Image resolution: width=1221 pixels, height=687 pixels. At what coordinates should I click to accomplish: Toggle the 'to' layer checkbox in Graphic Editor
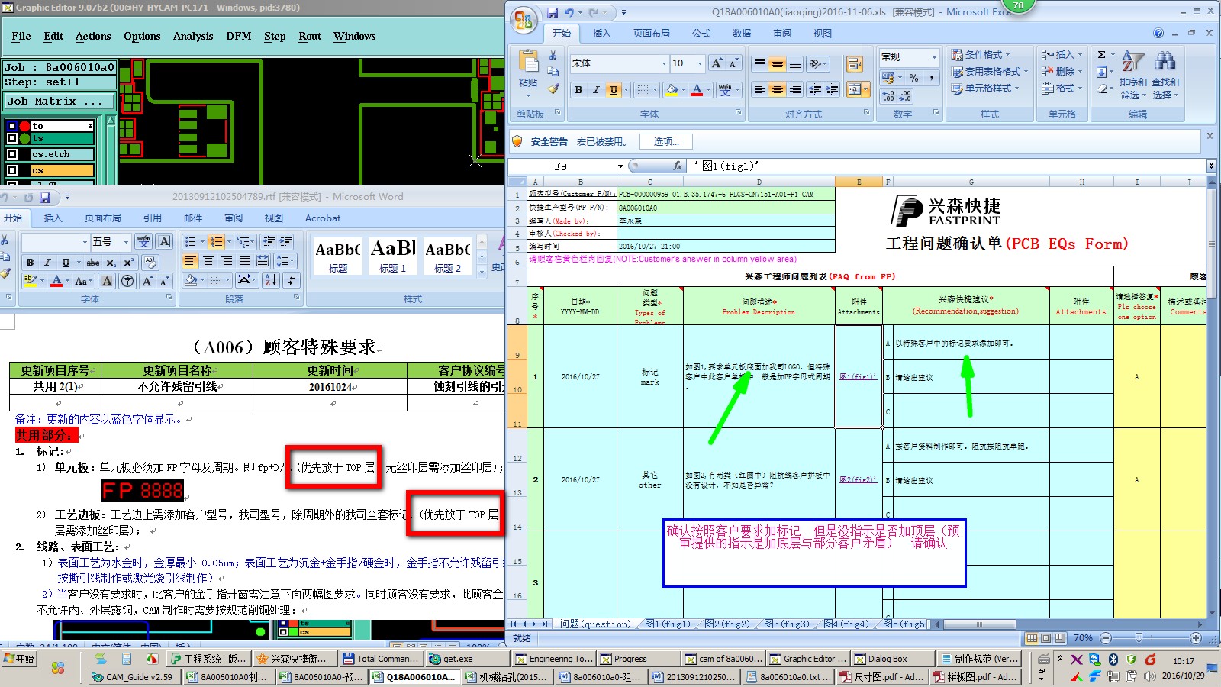[x=12, y=126]
